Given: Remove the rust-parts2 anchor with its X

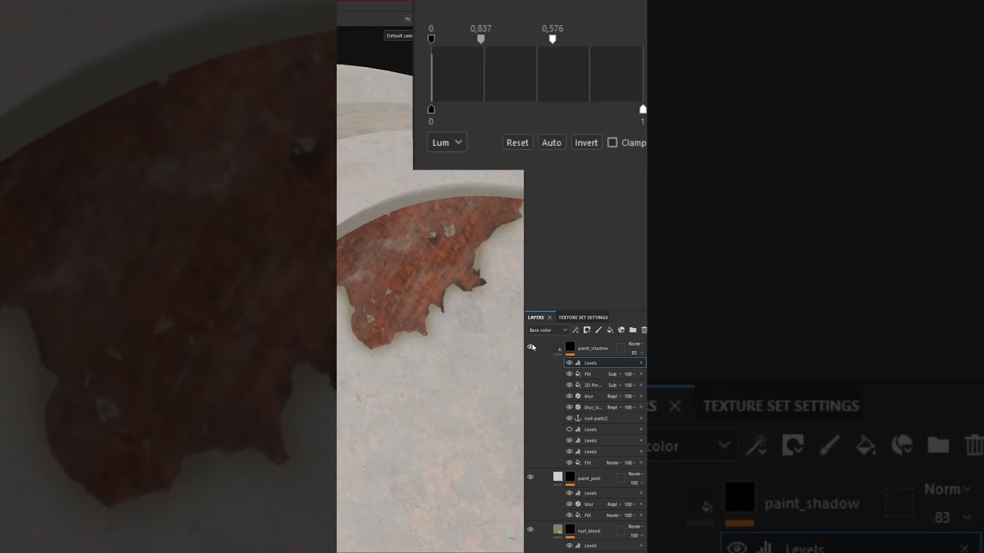Looking at the screenshot, I should tap(641, 419).
